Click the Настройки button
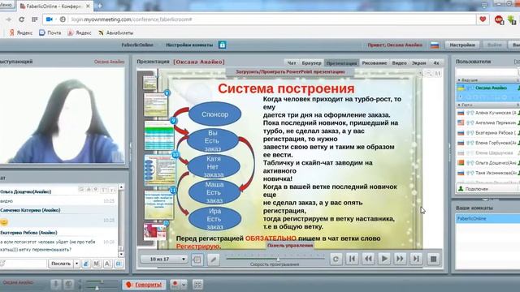This screenshot has width=520, height=292. (x=462, y=45)
